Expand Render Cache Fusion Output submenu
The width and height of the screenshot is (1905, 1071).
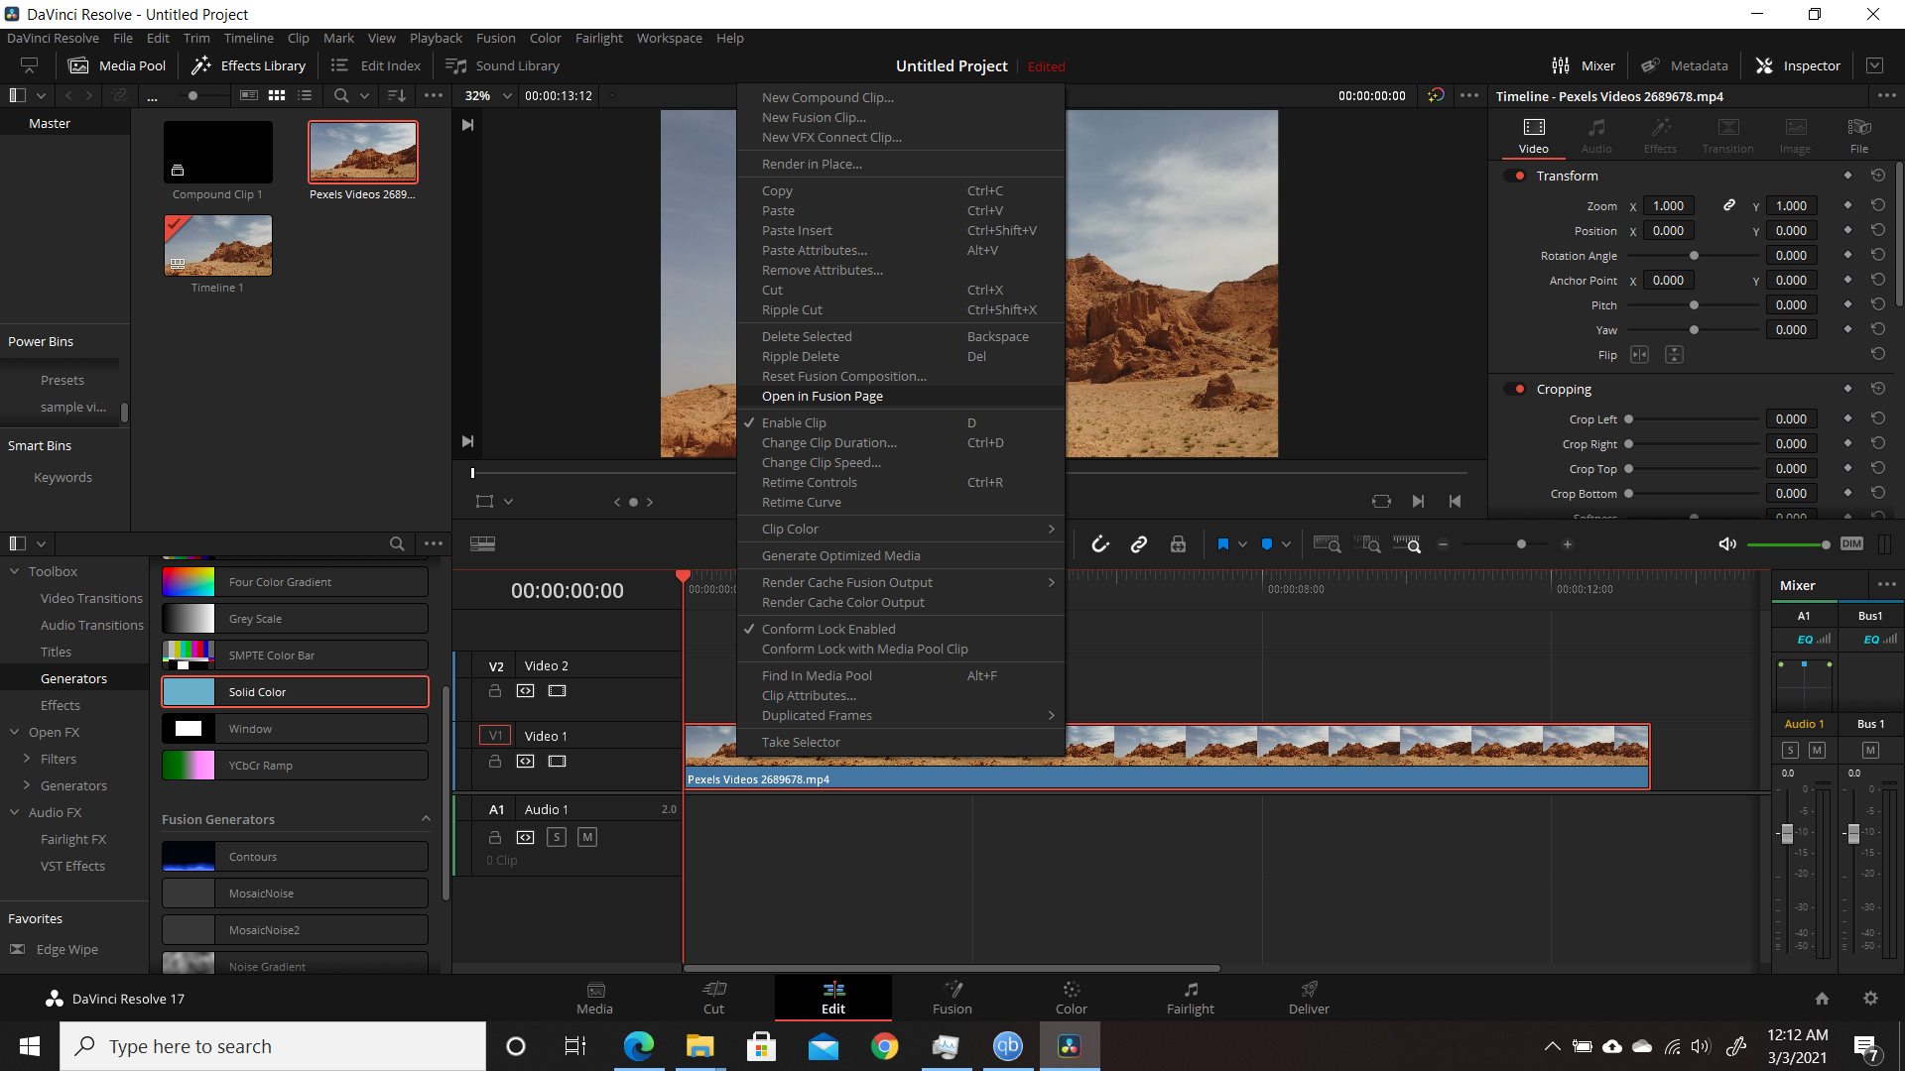[900, 582]
